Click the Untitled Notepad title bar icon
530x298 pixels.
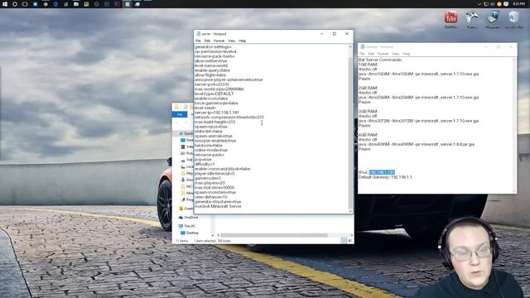coord(362,46)
